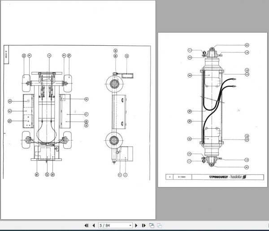The width and height of the screenshot is (269, 231).
Task: Click the upper black hose end fitting
Action: pyautogui.click(x=234, y=79)
